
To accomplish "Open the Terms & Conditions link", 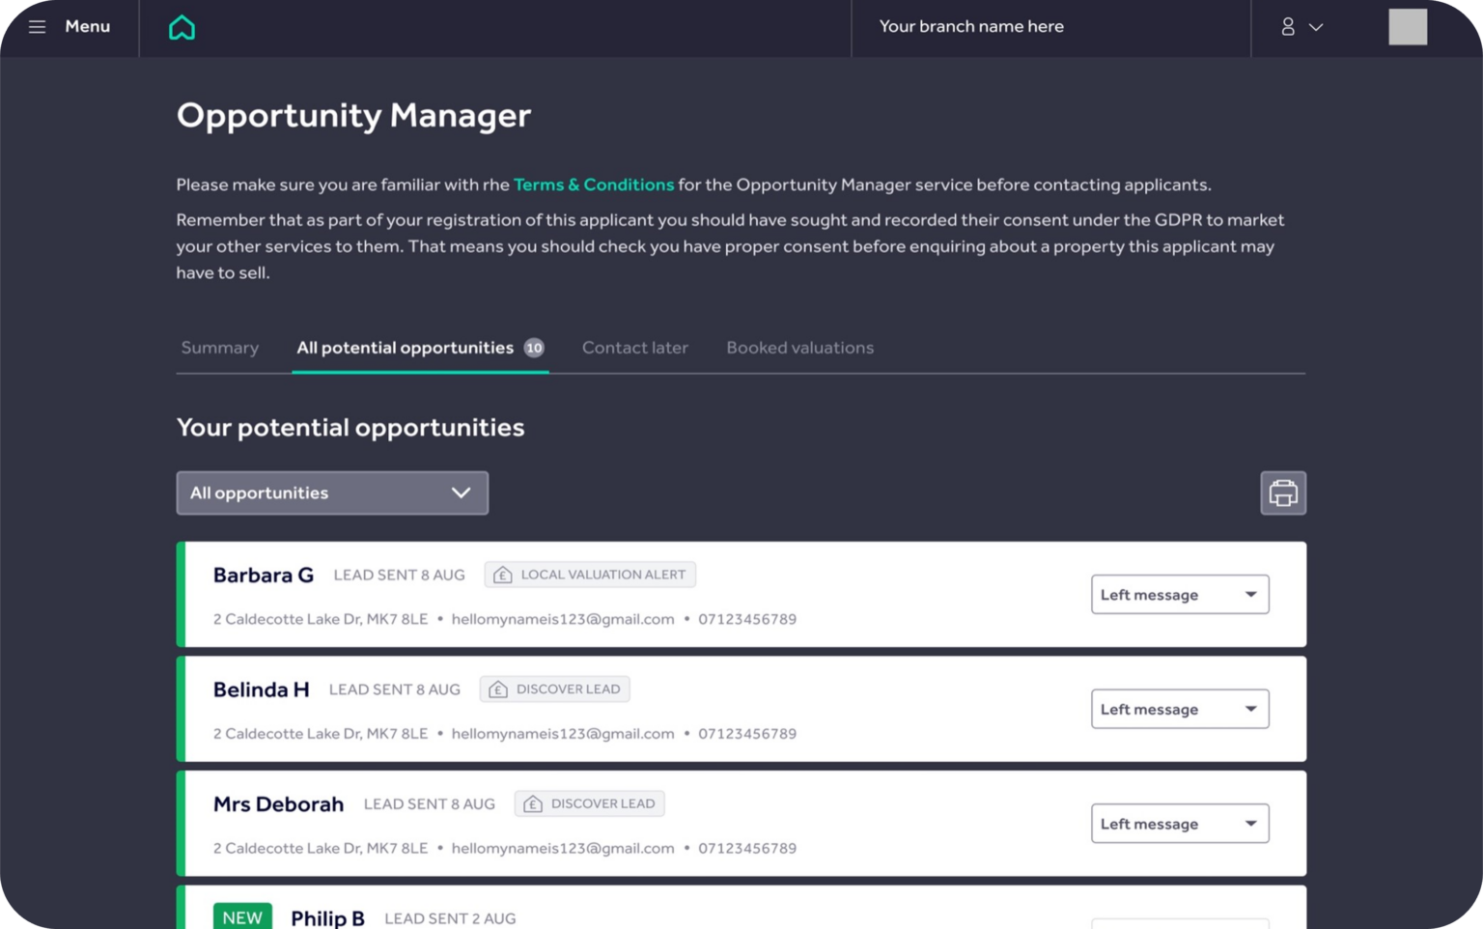I will click(594, 183).
